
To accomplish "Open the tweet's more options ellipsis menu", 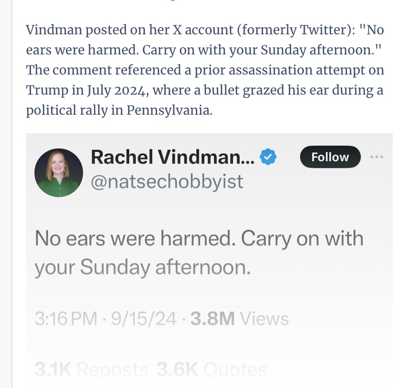I will (377, 157).
